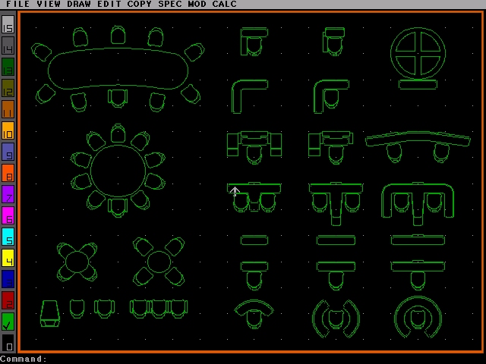Select yellow color number 4
Screen dimensions: 486x364
8,258
